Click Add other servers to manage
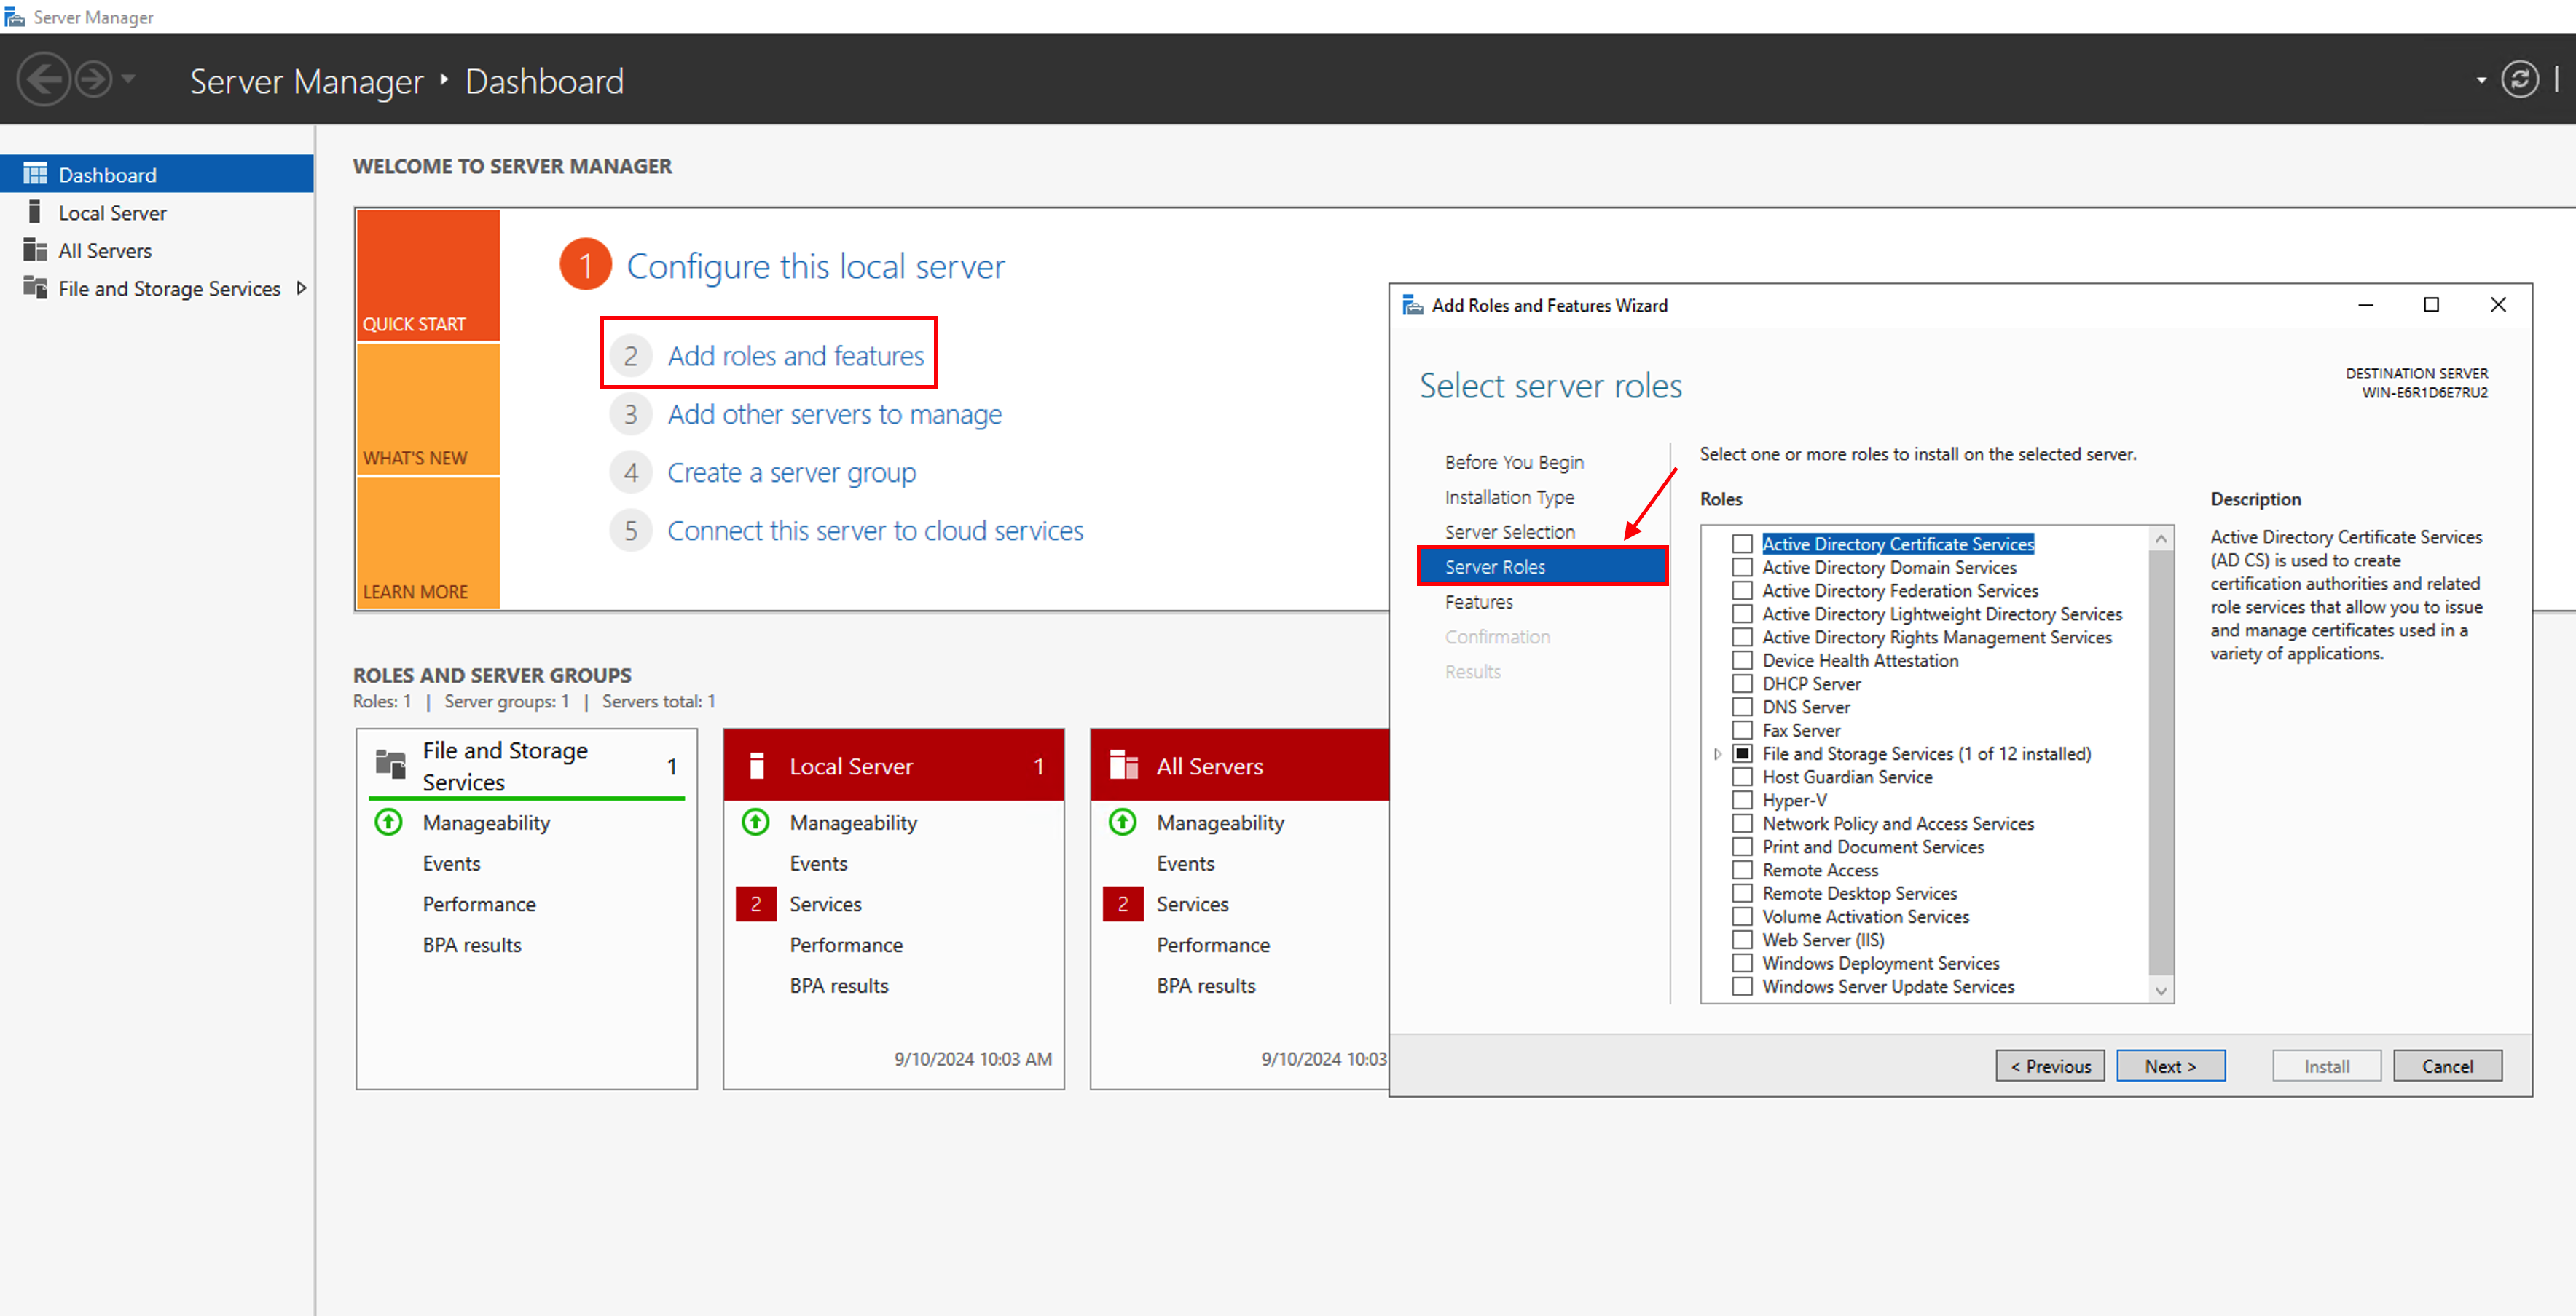 [x=834, y=413]
